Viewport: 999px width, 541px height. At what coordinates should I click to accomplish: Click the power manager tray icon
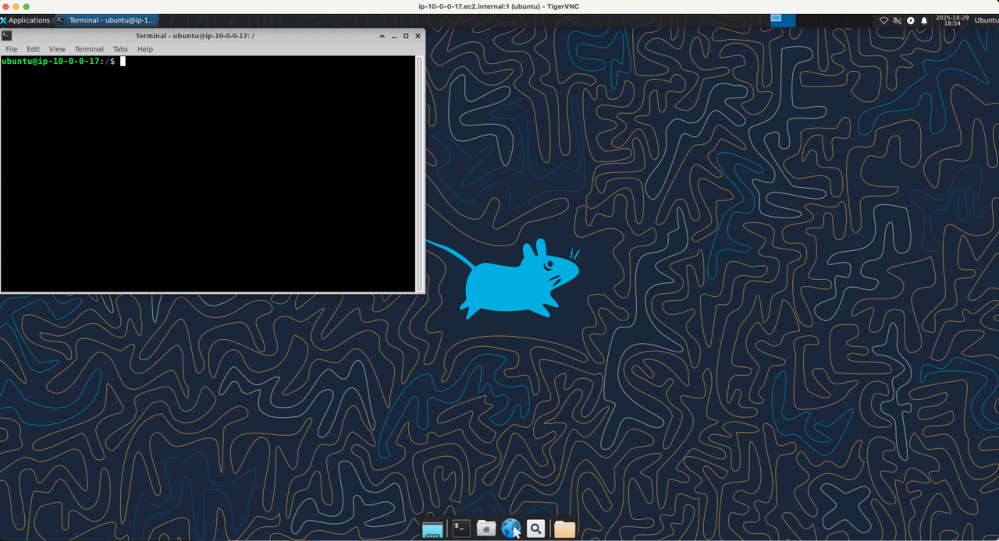pos(910,20)
